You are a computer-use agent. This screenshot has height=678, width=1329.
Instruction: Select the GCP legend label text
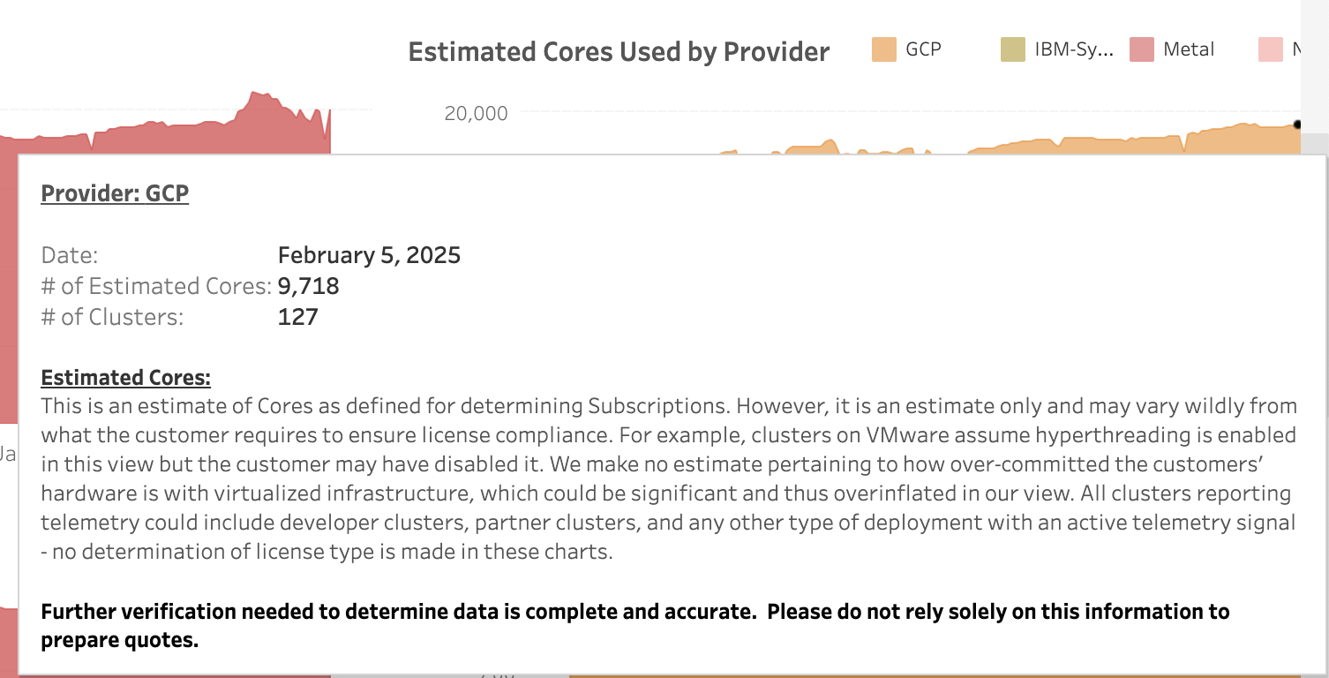click(923, 49)
